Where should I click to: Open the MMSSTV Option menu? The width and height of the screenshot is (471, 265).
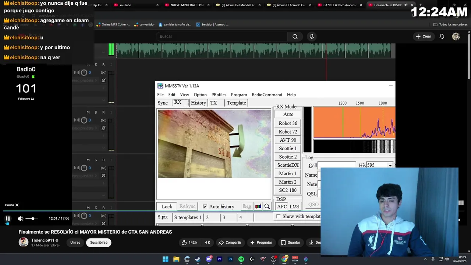point(200,95)
